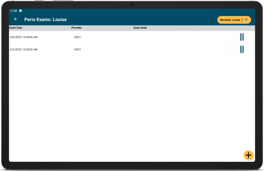264x171 pixels.
Task: Tap the image notification icon in status bar
Action: coord(21,11)
